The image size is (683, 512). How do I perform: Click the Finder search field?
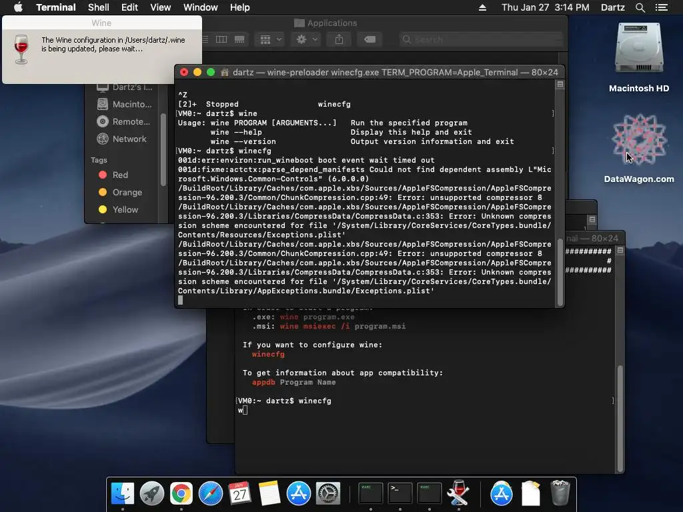pos(481,39)
